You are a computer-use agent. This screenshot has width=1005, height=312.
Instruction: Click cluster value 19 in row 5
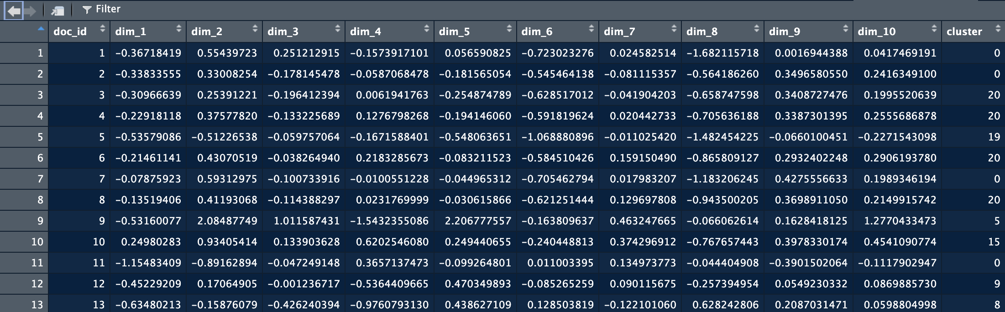pos(994,137)
